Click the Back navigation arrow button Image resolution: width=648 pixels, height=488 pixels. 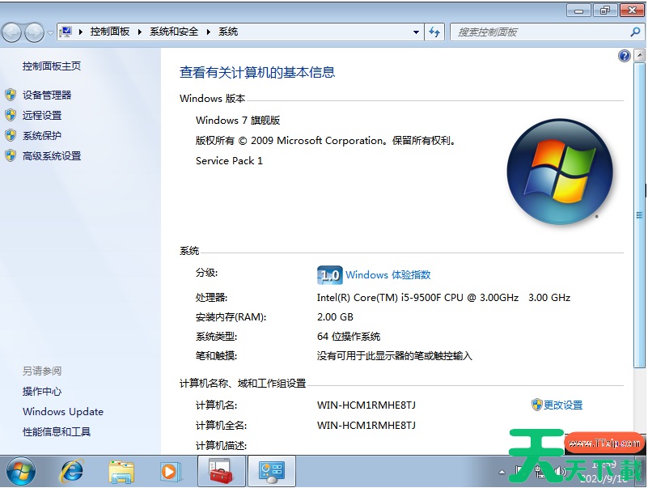[12, 32]
